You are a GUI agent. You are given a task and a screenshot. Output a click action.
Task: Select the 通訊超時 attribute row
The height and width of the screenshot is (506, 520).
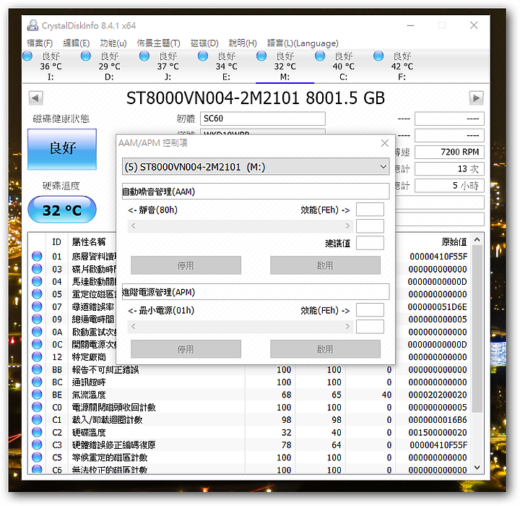(250, 382)
